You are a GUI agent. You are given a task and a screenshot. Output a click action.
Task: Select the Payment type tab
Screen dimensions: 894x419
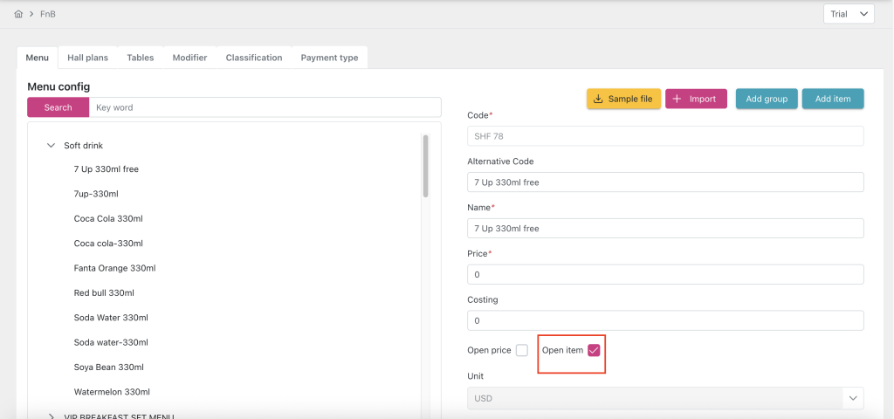(329, 58)
